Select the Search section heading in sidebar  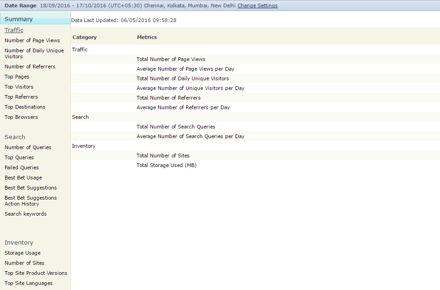tap(15, 137)
